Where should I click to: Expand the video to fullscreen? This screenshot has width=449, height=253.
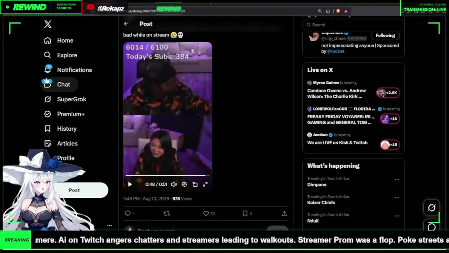tap(205, 184)
